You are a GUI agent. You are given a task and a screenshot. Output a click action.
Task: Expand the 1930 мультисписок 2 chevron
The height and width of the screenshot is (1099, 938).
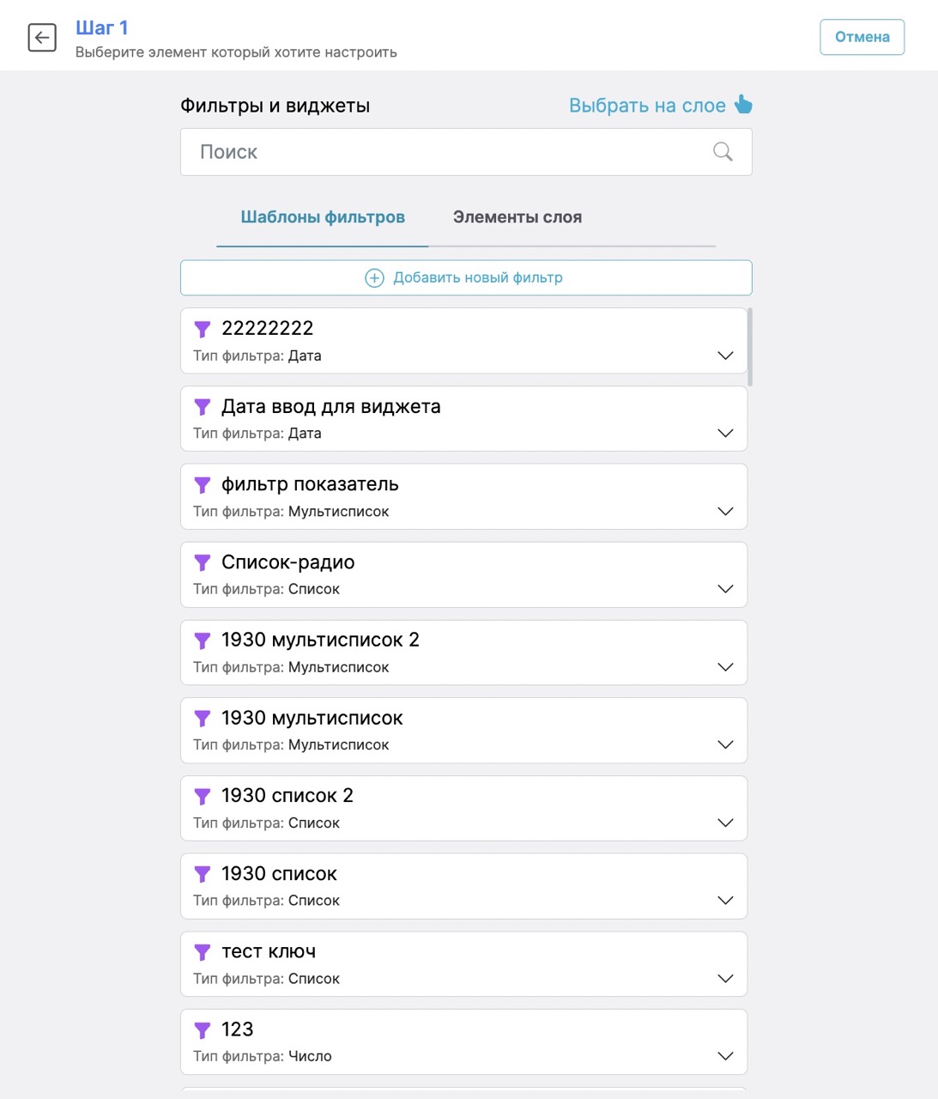pos(725,667)
